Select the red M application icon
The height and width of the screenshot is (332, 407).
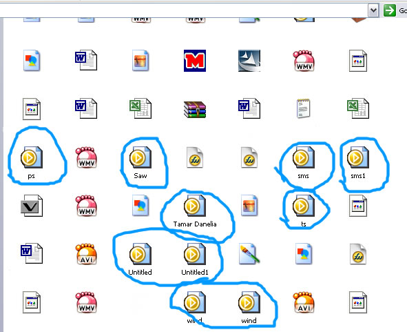pos(195,61)
